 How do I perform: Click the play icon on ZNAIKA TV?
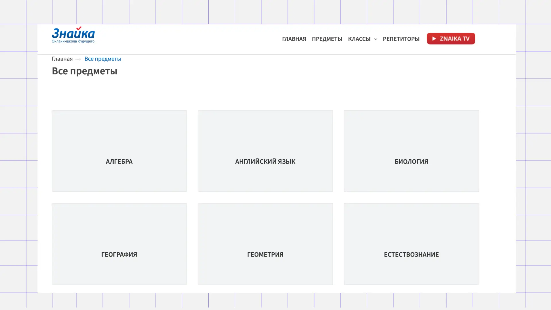[434, 38]
